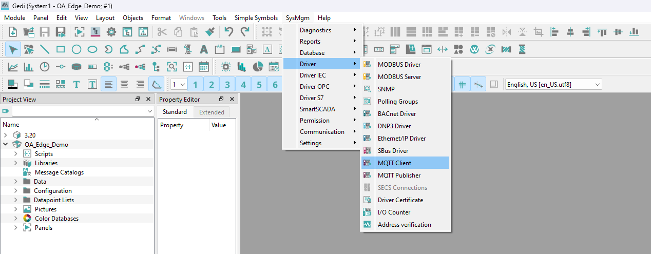Image resolution: width=651 pixels, height=254 pixels.
Task: Click the Undo arrow icon
Action: tap(228, 32)
